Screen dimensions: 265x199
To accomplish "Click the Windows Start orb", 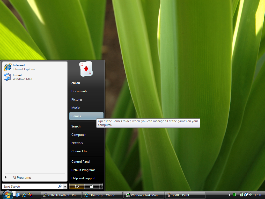I will [7, 195].
